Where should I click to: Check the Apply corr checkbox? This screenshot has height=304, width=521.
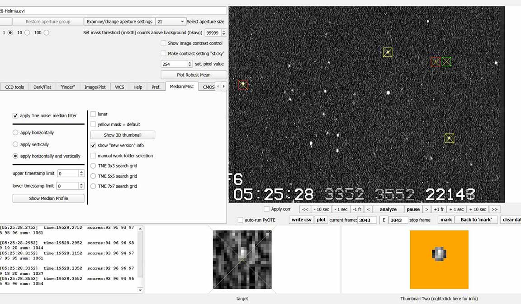(x=266, y=209)
